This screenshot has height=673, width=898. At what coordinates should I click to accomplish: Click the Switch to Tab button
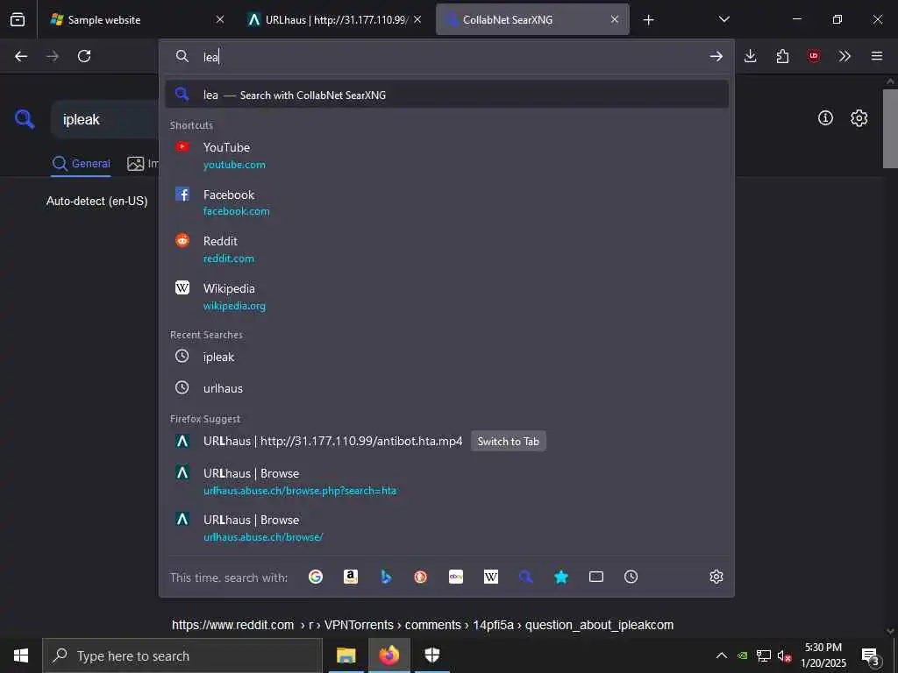[508, 442]
